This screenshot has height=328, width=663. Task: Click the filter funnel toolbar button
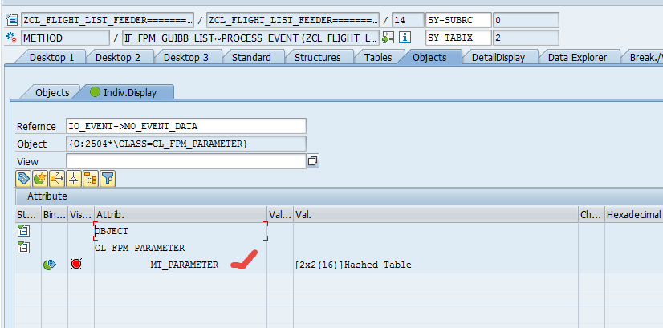pos(108,179)
